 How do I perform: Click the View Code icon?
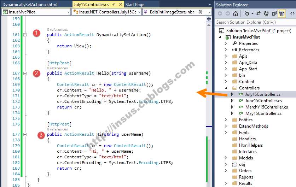(292, 13)
